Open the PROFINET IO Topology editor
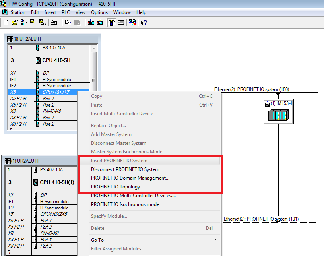 119,186
